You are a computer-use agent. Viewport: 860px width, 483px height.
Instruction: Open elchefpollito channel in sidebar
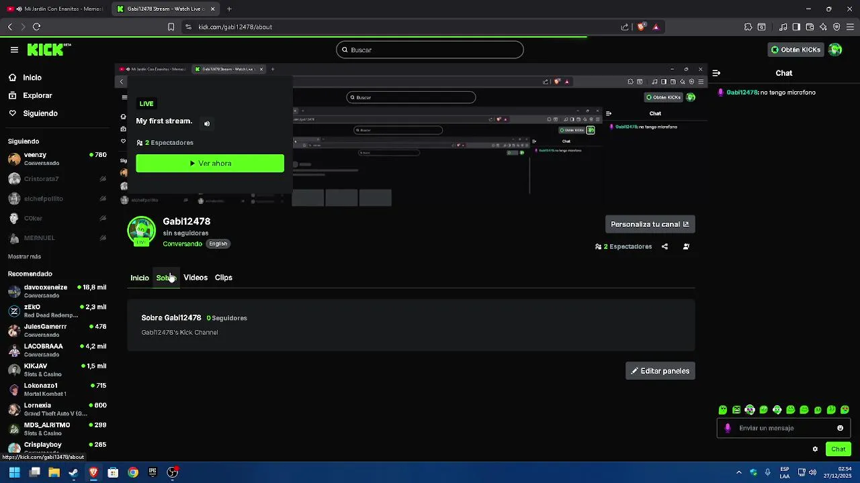(x=57, y=199)
